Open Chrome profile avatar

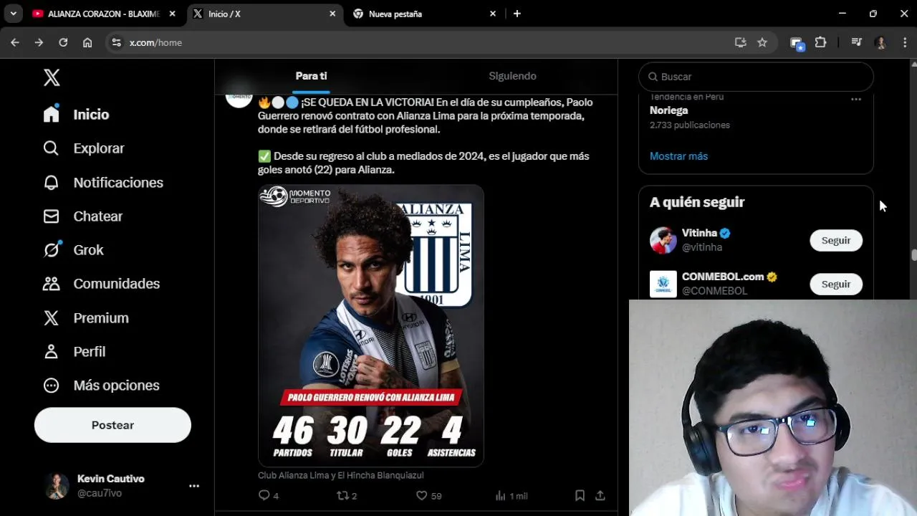pos(880,43)
